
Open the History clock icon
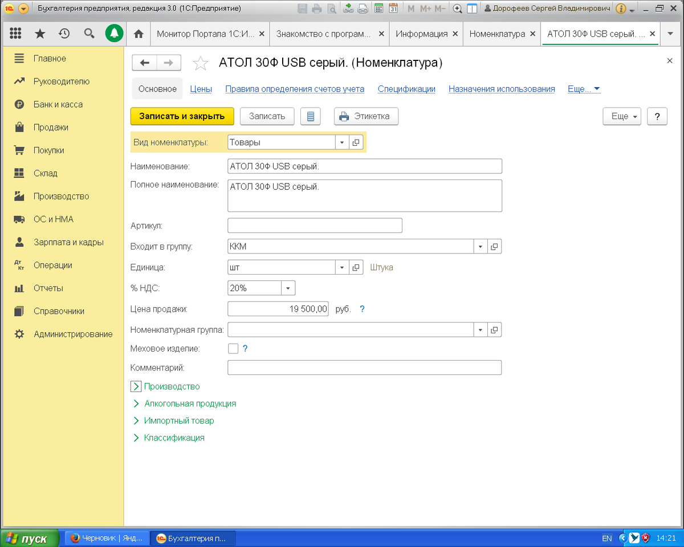64,34
